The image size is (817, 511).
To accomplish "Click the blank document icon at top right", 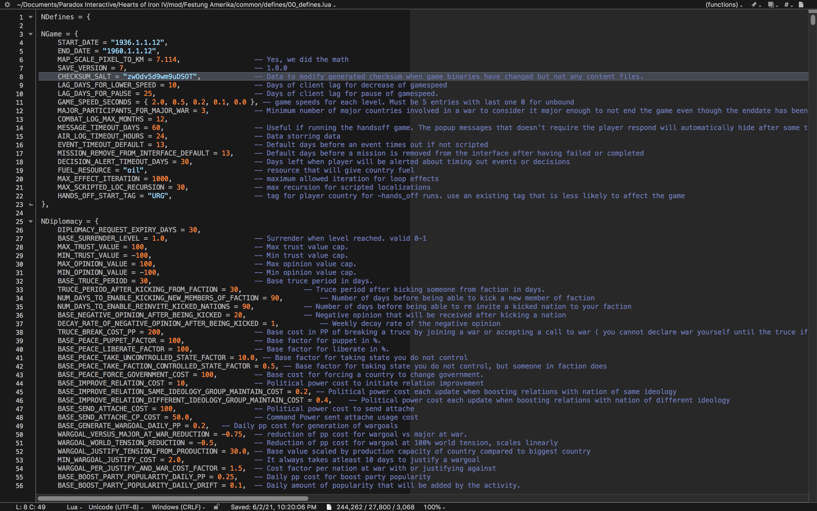I will click(801, 5).
